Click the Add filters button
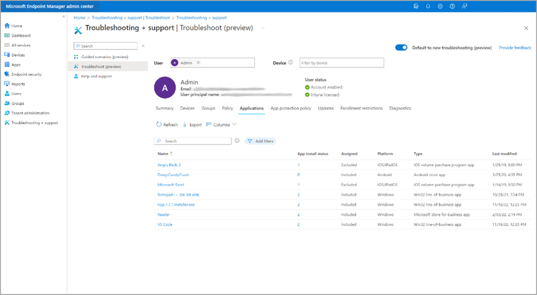 260,141
